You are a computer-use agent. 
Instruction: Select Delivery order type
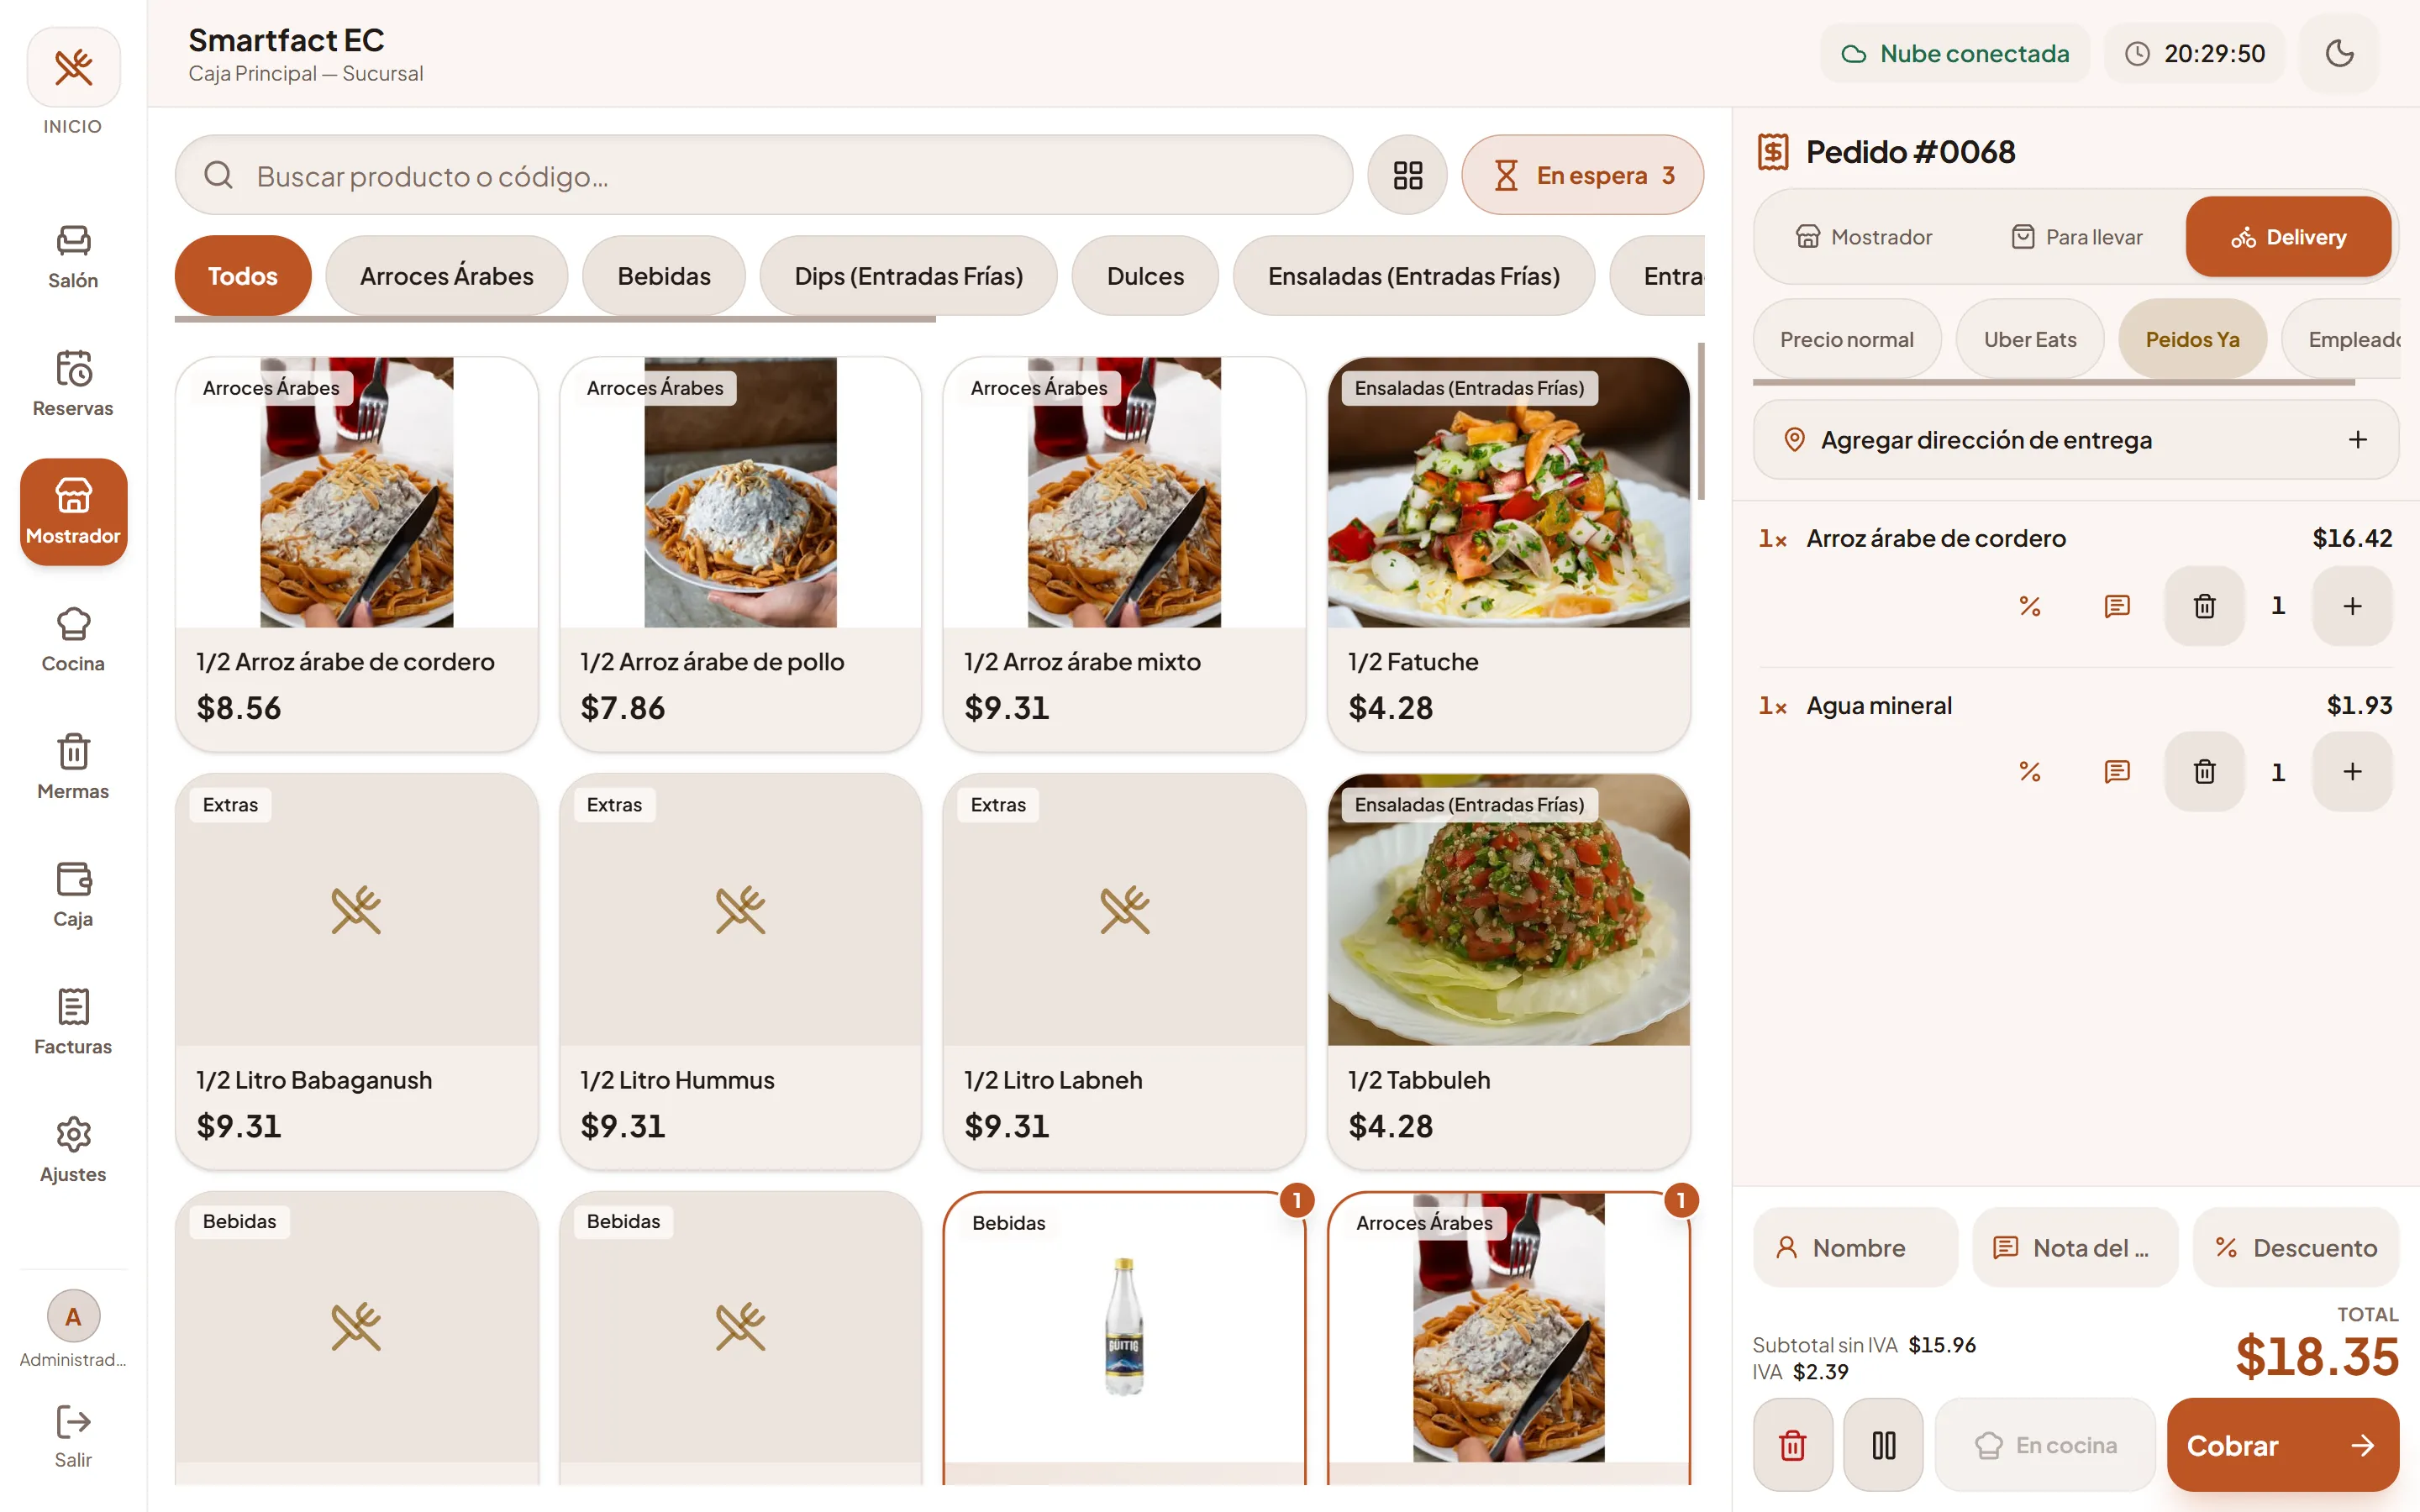tap(2288, 237)
